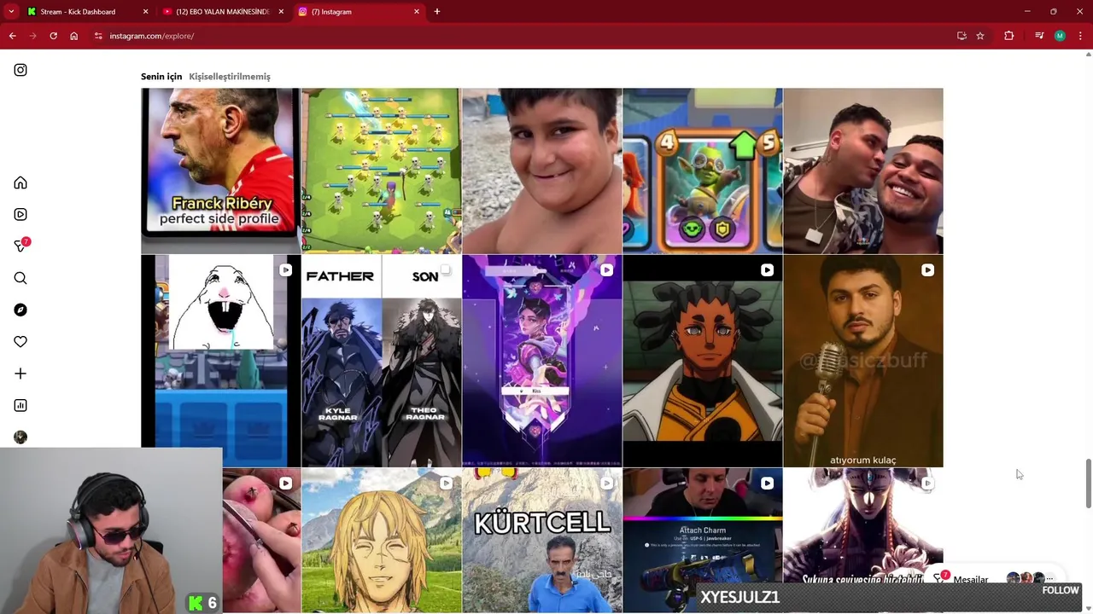Close the Instagram tab

(417, 12)
